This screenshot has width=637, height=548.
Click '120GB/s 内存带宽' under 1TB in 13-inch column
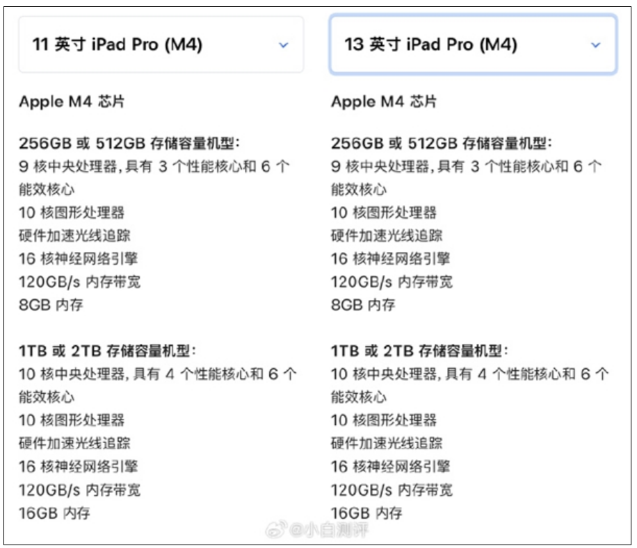[x=392, y=490]
